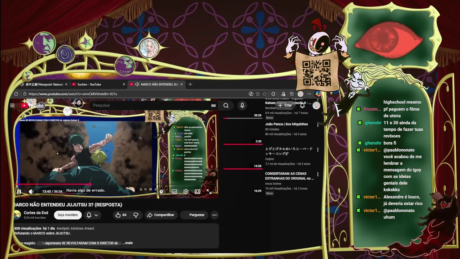Click the #react hashtag
Screen dimensions: 460x259
tap(89, 228)
